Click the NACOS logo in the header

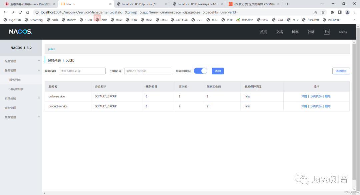[20, 32]
